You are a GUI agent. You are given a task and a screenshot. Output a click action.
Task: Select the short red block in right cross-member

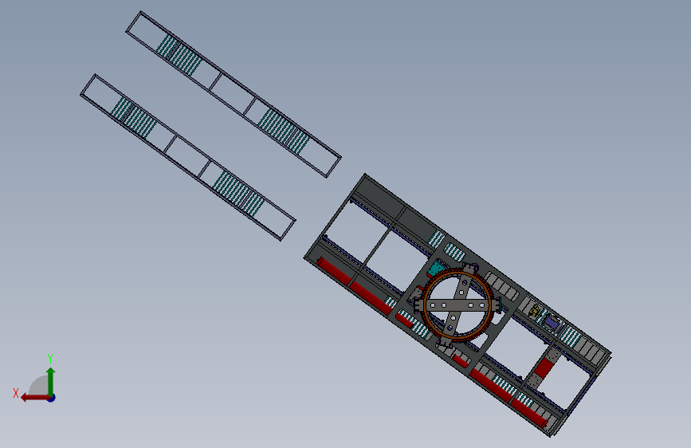tap(544, 367)
